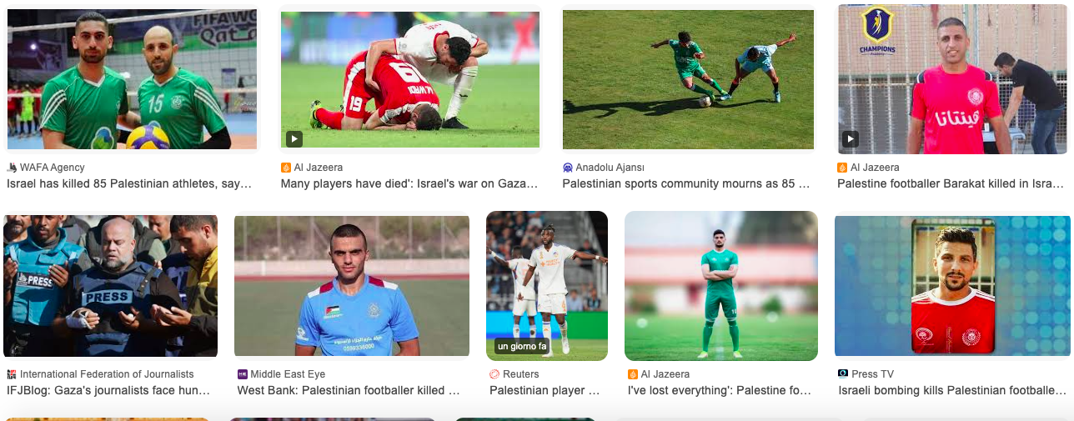
Task: Click the Reuters source favicon
Action: 494,374
